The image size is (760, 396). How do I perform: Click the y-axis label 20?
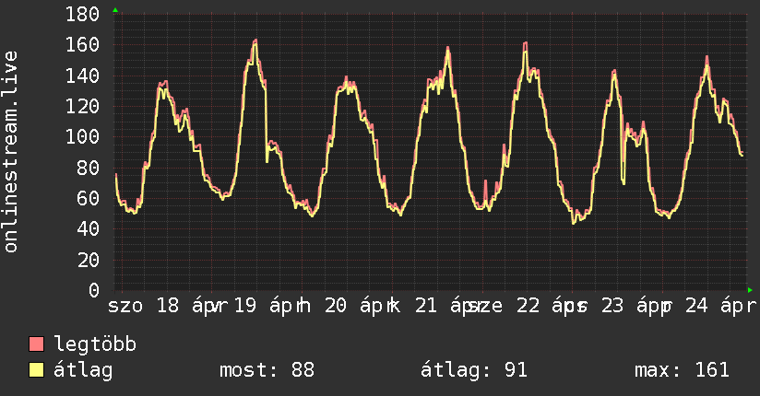coord(89,260)
